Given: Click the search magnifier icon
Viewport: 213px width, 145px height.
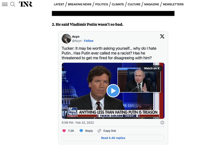Looking at the screenshot, I should [13, 4].
